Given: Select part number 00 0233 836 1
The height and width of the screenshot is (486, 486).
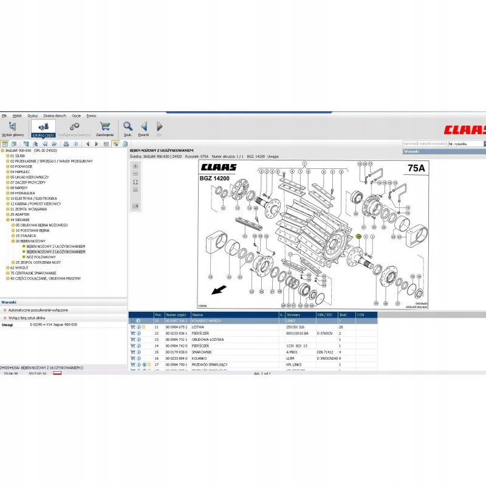Looking at the screenshot, I should click(x=176, y=333).
